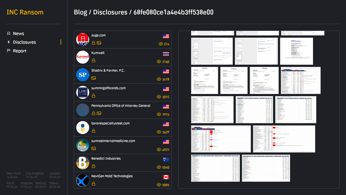Click the lightning bolt icon beside Disclosures
The height and width of the screenshot is (195, 346).
coord(9,42)
